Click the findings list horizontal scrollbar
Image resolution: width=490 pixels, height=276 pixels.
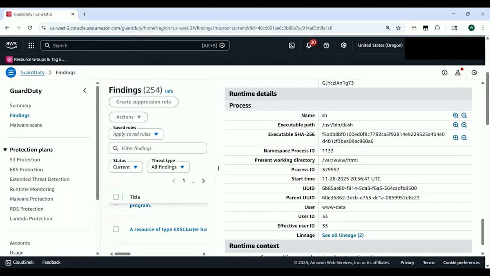click(122, 254)
